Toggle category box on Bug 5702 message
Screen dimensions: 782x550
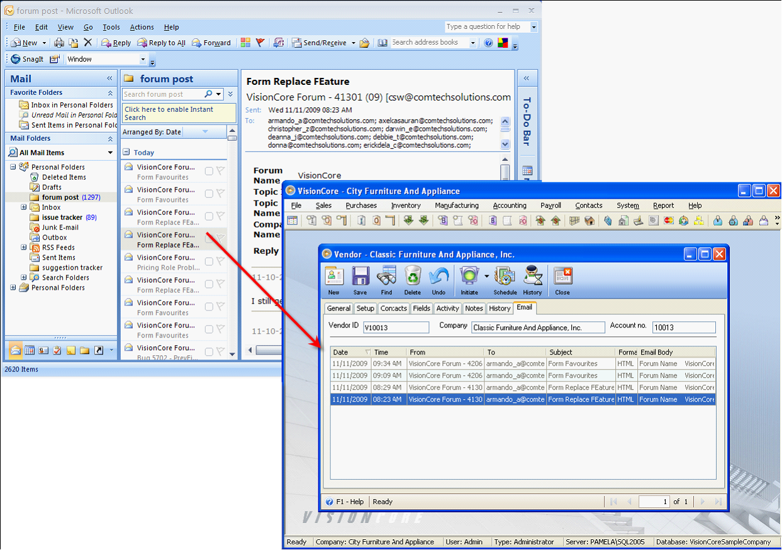[209, 352]
